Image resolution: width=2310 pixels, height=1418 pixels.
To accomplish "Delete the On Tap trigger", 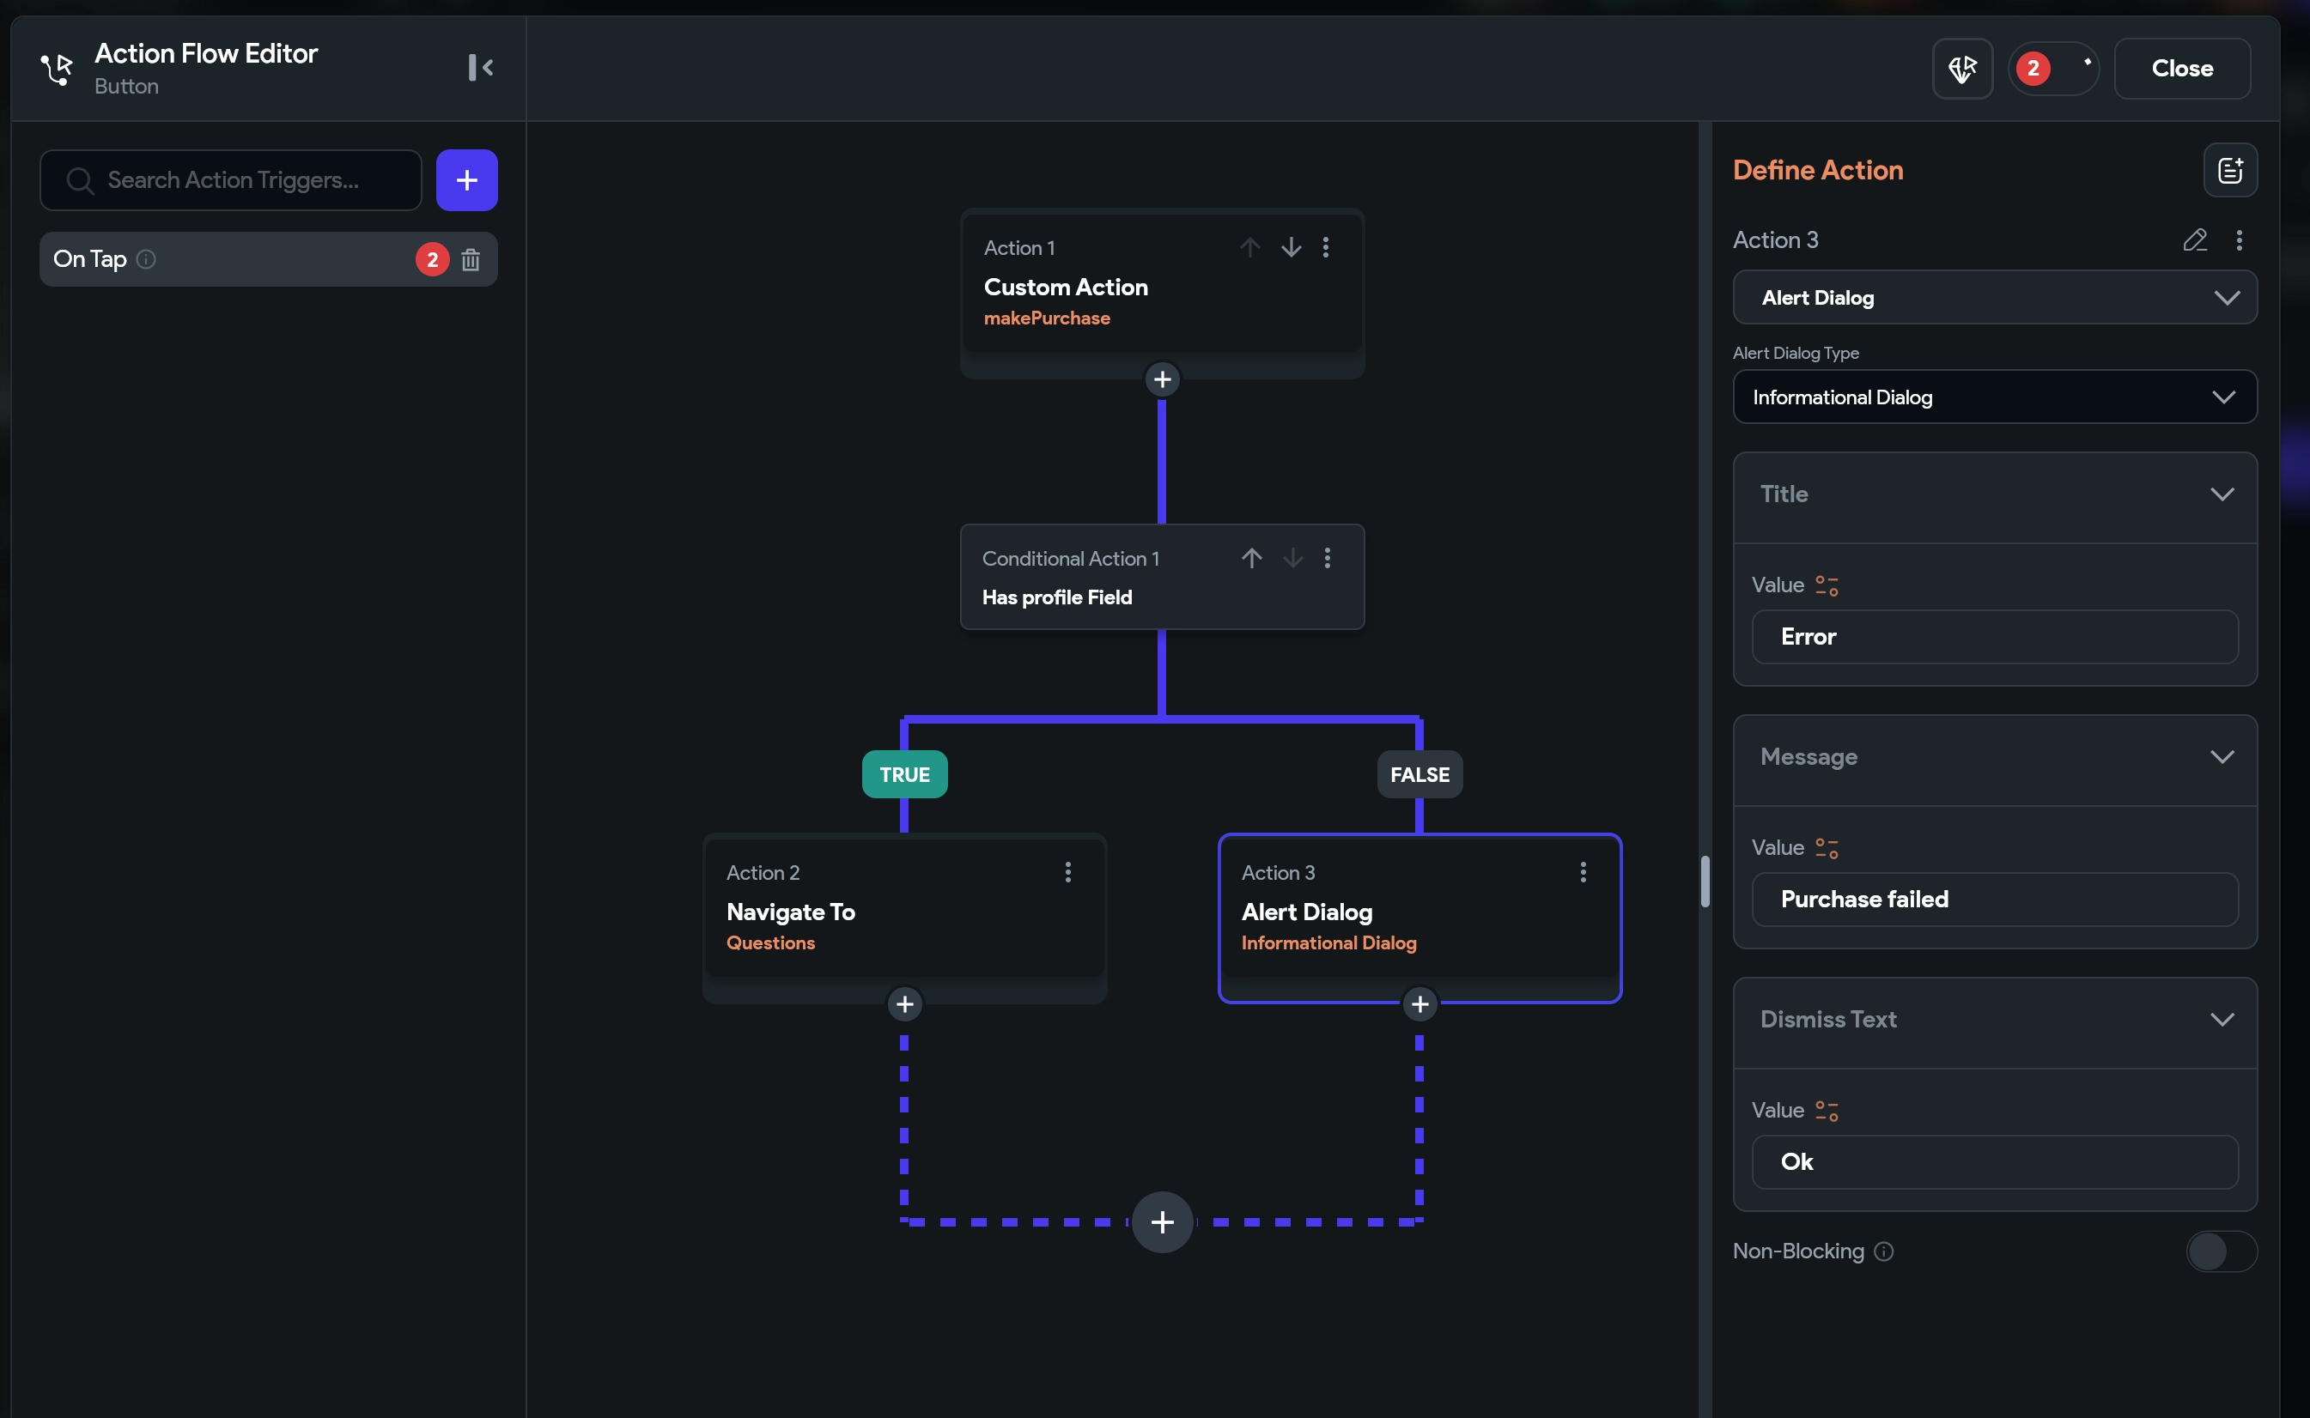I will pos(471,260).
